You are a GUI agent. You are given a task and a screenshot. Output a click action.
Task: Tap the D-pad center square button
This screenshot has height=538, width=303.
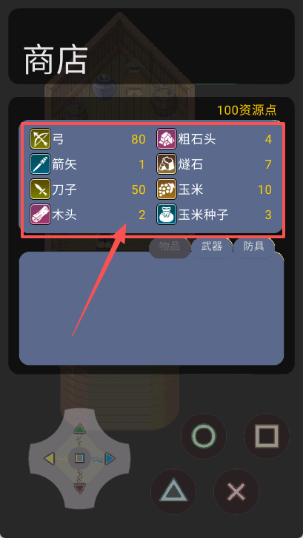pos(80,458)
